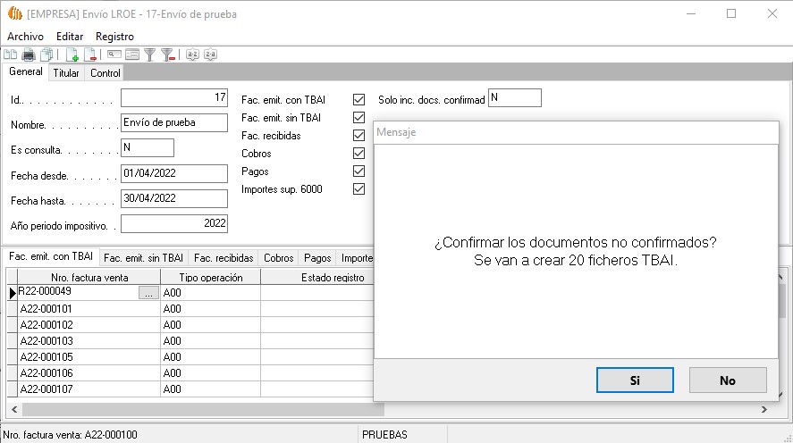The image size is (793, 443).
Task: Select the 'Fac. emit. sin TBAI' tab
Action: pos(143,258)
